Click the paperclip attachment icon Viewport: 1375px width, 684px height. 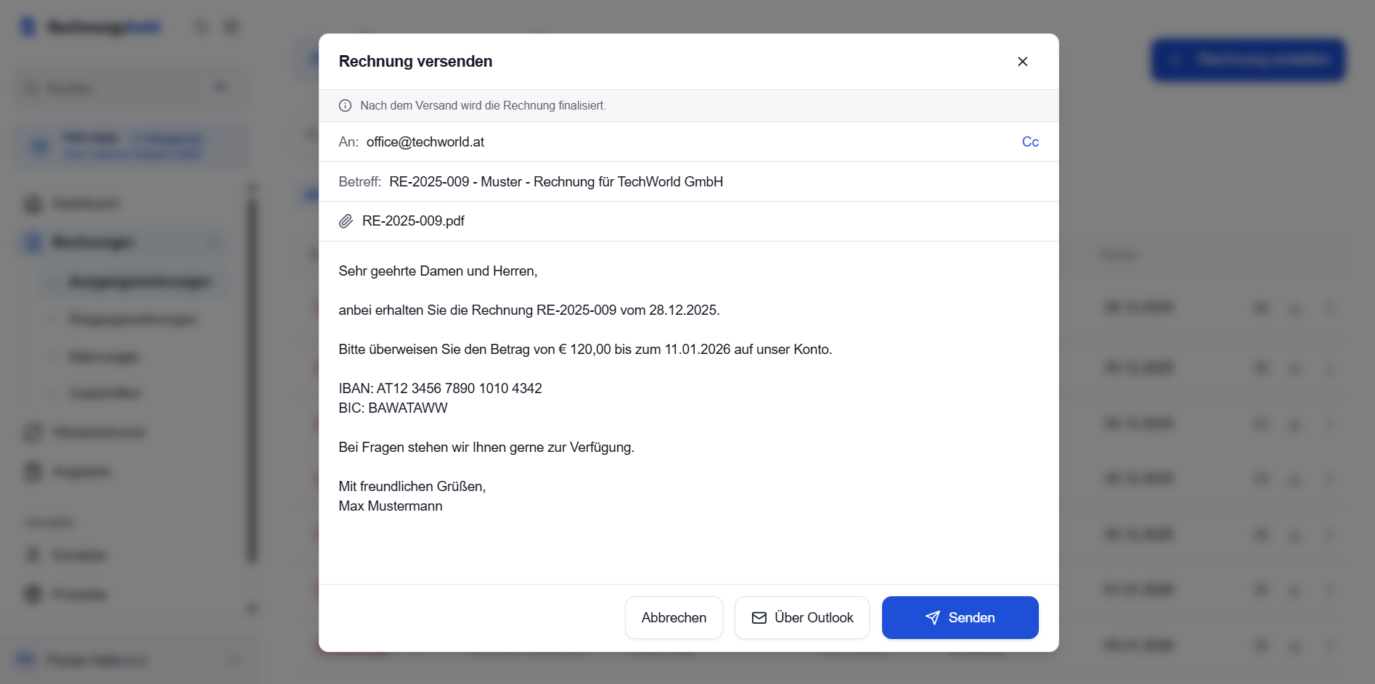pos(346,221)
